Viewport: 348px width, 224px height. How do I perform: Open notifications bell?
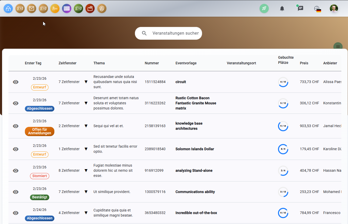(282, 8)
